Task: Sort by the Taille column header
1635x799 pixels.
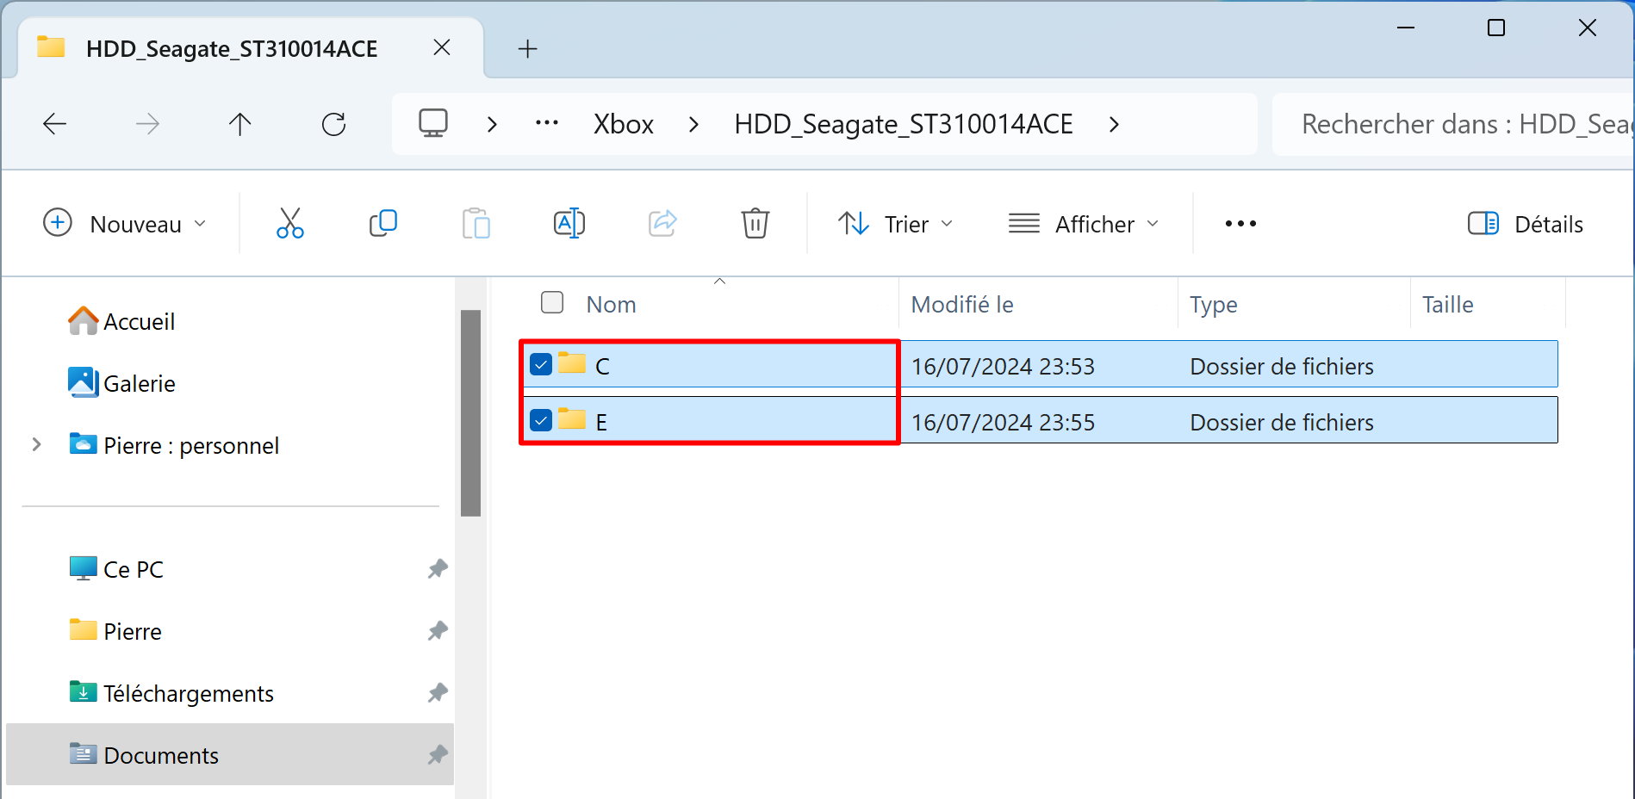Action: click(1448, 305)
